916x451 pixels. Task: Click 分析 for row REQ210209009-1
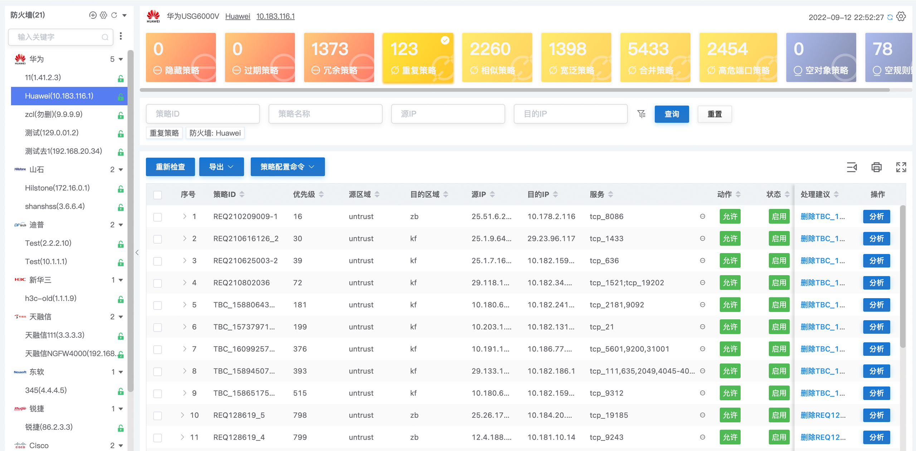876,217
